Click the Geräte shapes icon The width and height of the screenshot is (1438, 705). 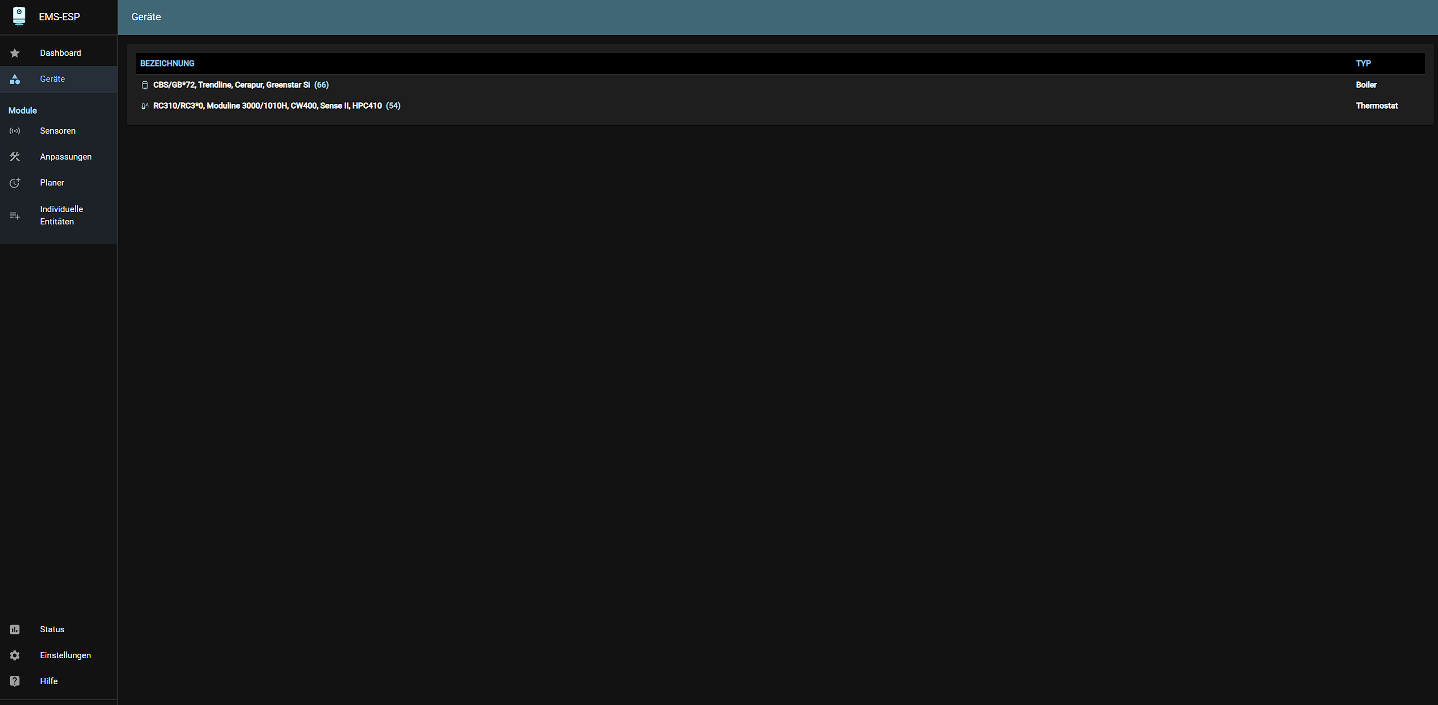coord(15,79)
